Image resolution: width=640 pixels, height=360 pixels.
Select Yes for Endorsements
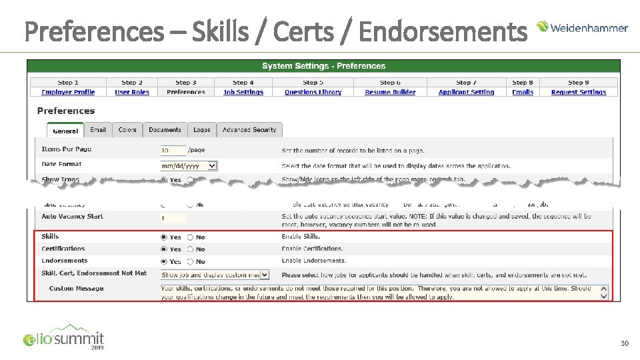(x=164, y=261)
